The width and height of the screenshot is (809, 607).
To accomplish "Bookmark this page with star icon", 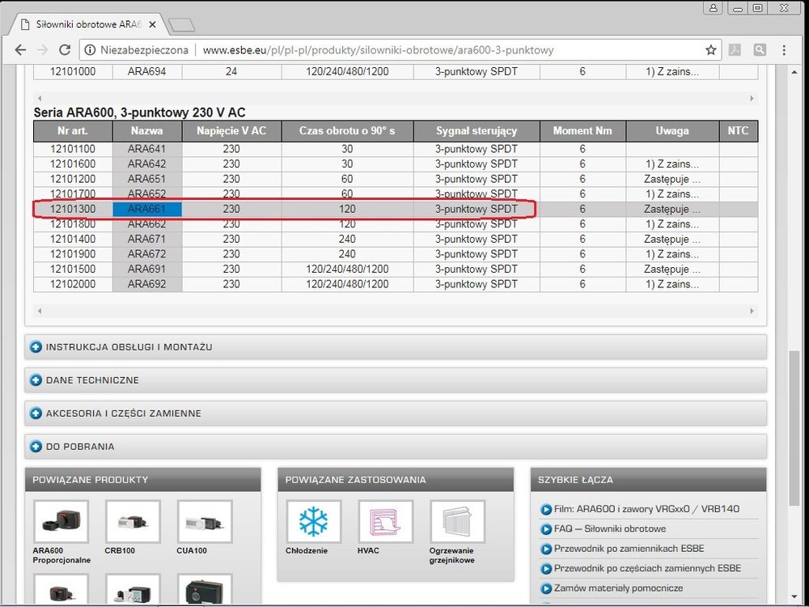I will 710,50.
